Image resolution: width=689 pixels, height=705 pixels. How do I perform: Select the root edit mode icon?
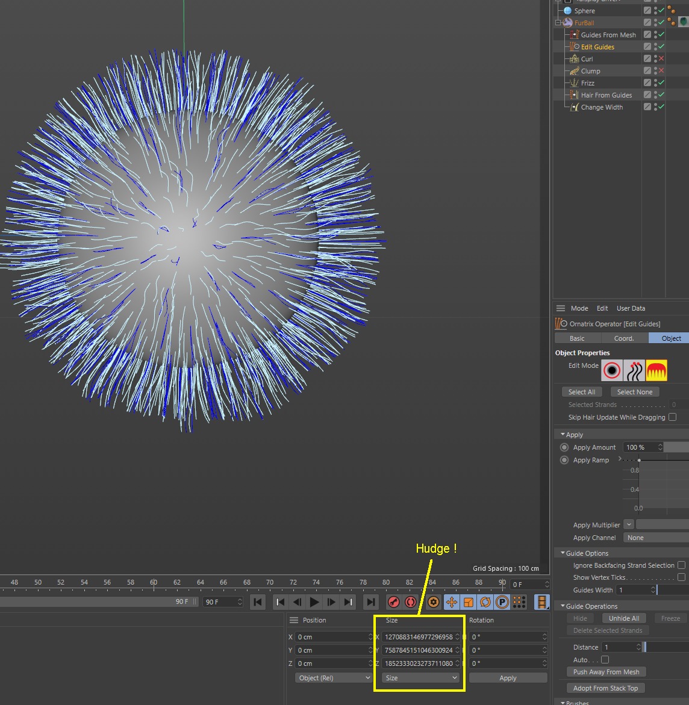[x=612, y=370]
